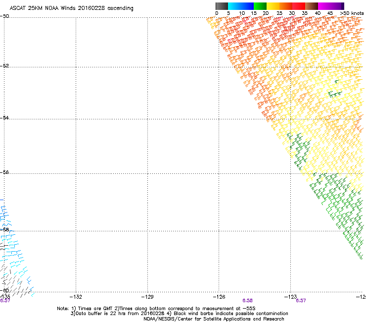366x322 pixels.
Task: Click the -132 longitude label
Action: (76, 297)
